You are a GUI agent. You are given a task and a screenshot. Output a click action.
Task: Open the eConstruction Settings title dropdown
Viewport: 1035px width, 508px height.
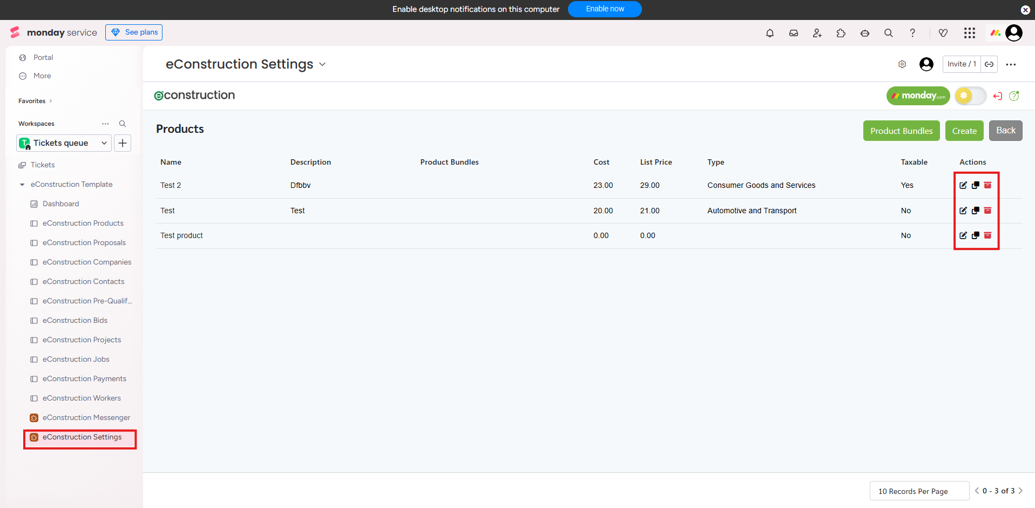click(322, 64)
